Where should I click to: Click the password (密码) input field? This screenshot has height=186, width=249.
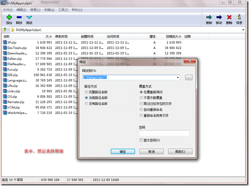pyautogui.click(x=164, y=133)
